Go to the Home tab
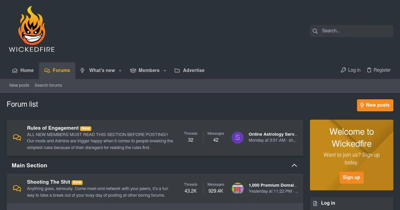Image resolution: width=400 pixels, height=210 pixels. pos(23,70)
